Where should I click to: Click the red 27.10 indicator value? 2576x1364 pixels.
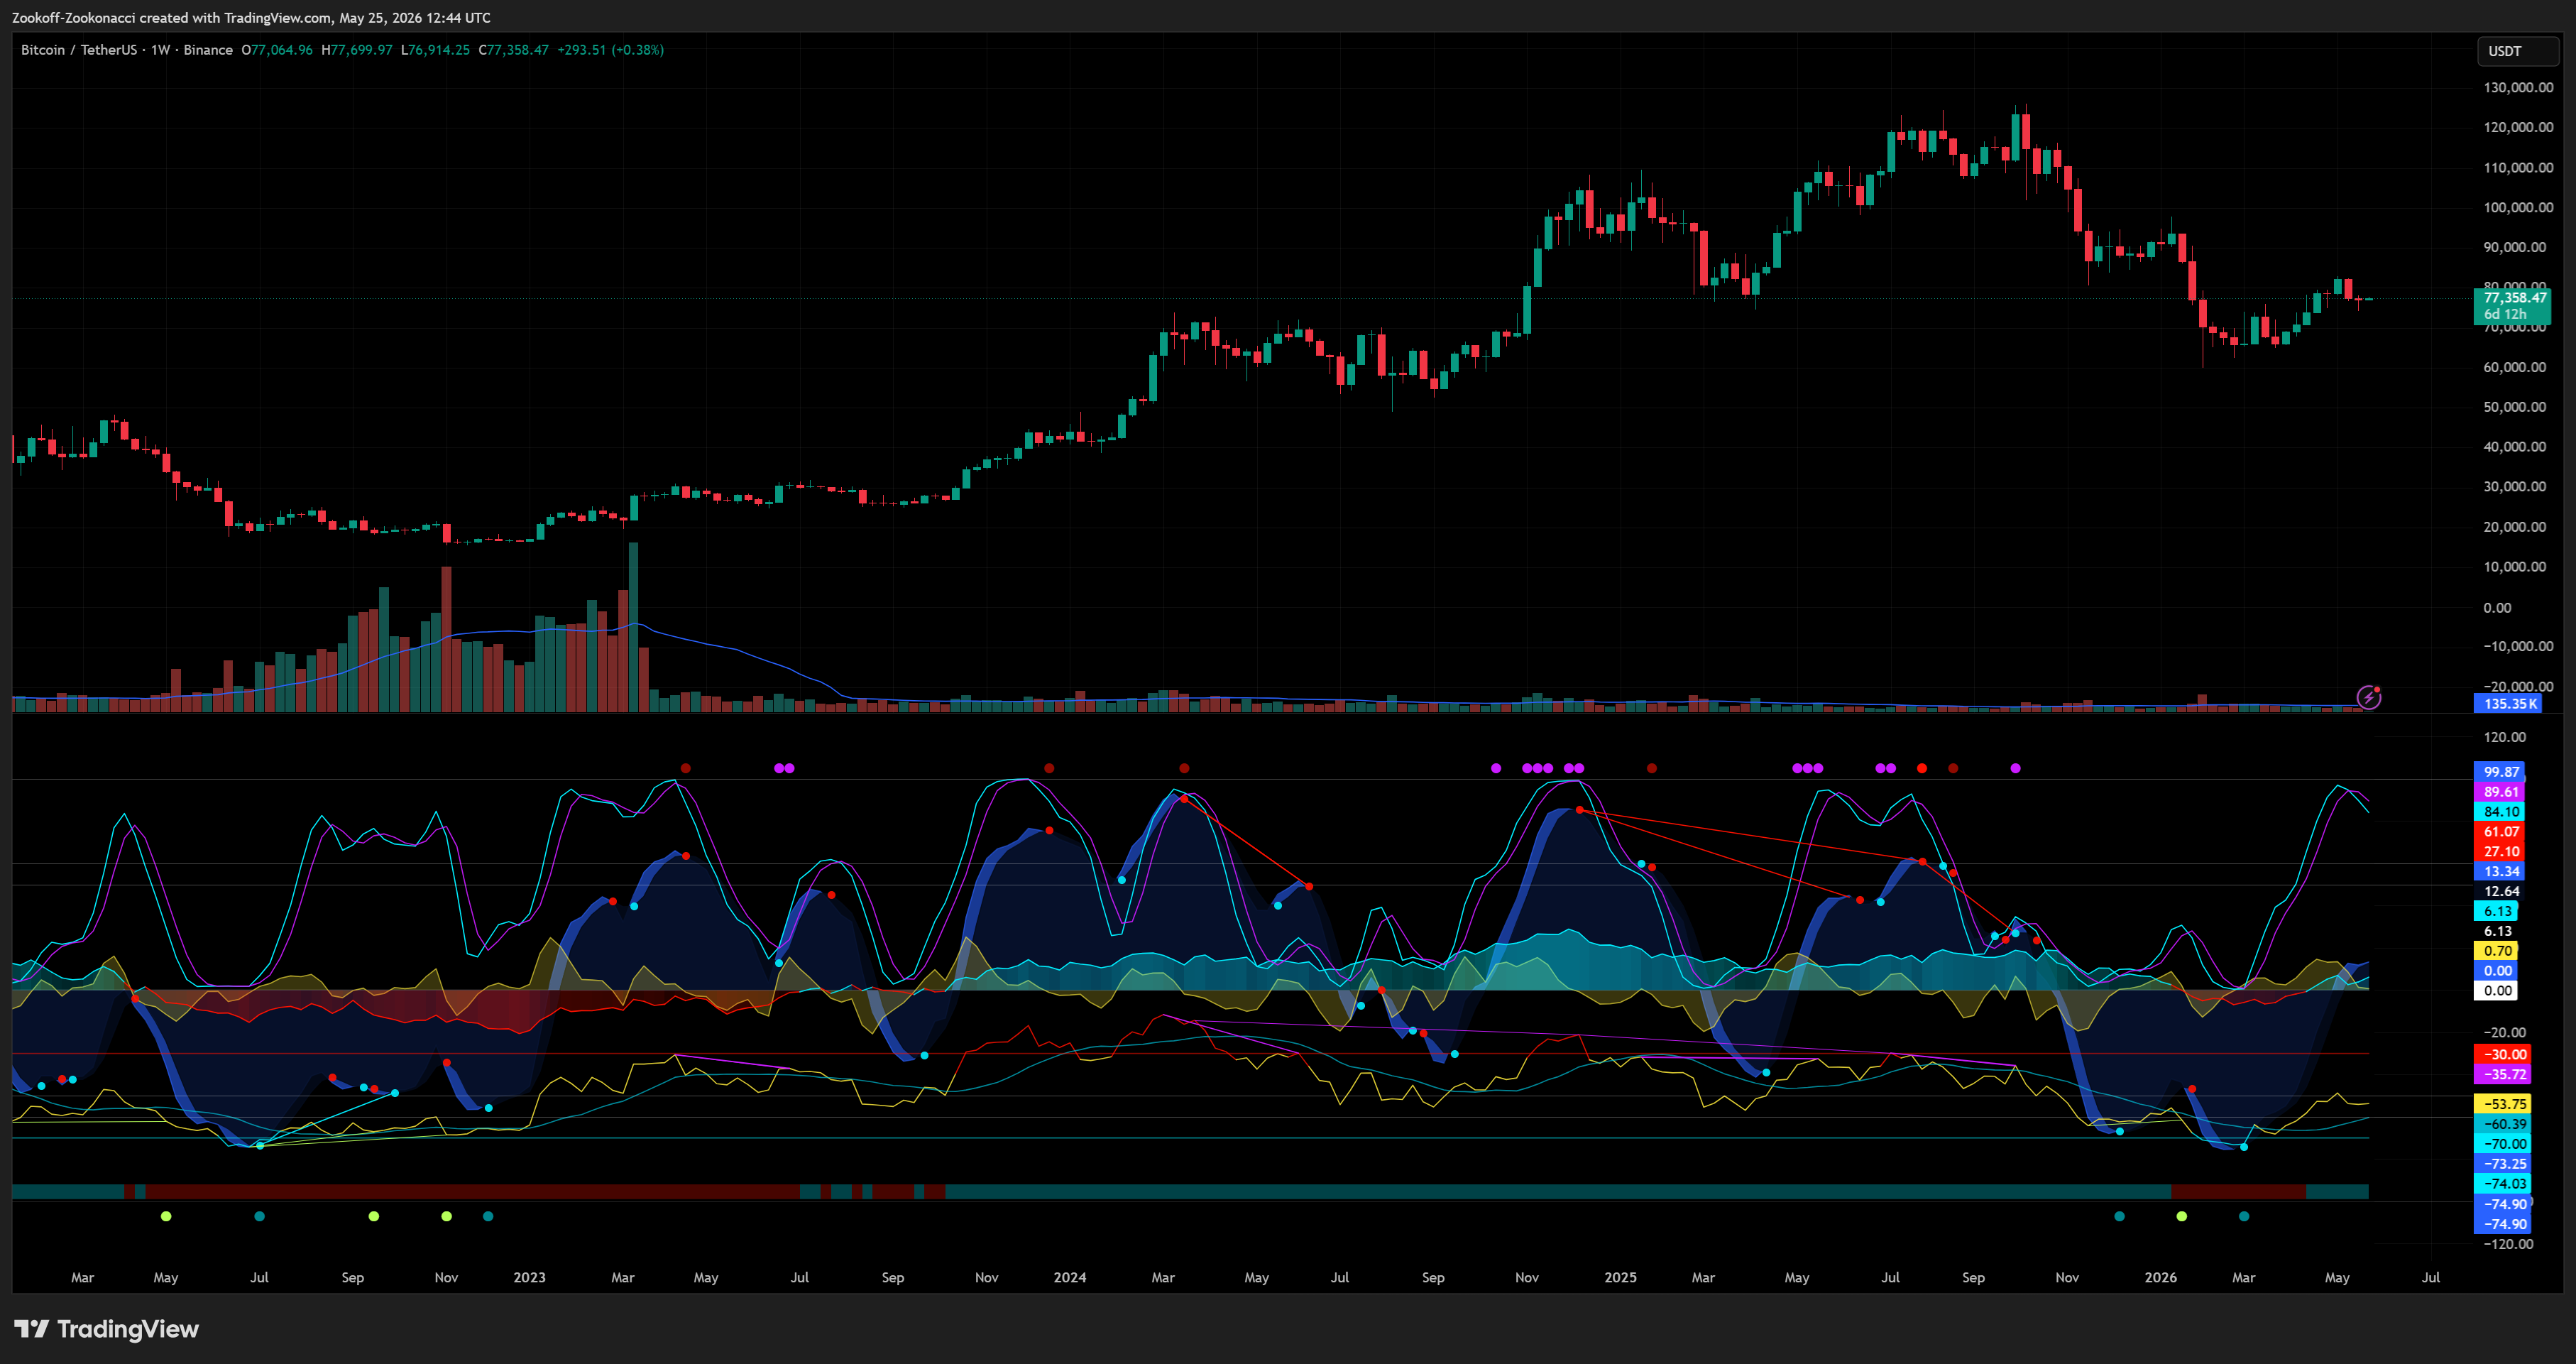(2499, 852)
